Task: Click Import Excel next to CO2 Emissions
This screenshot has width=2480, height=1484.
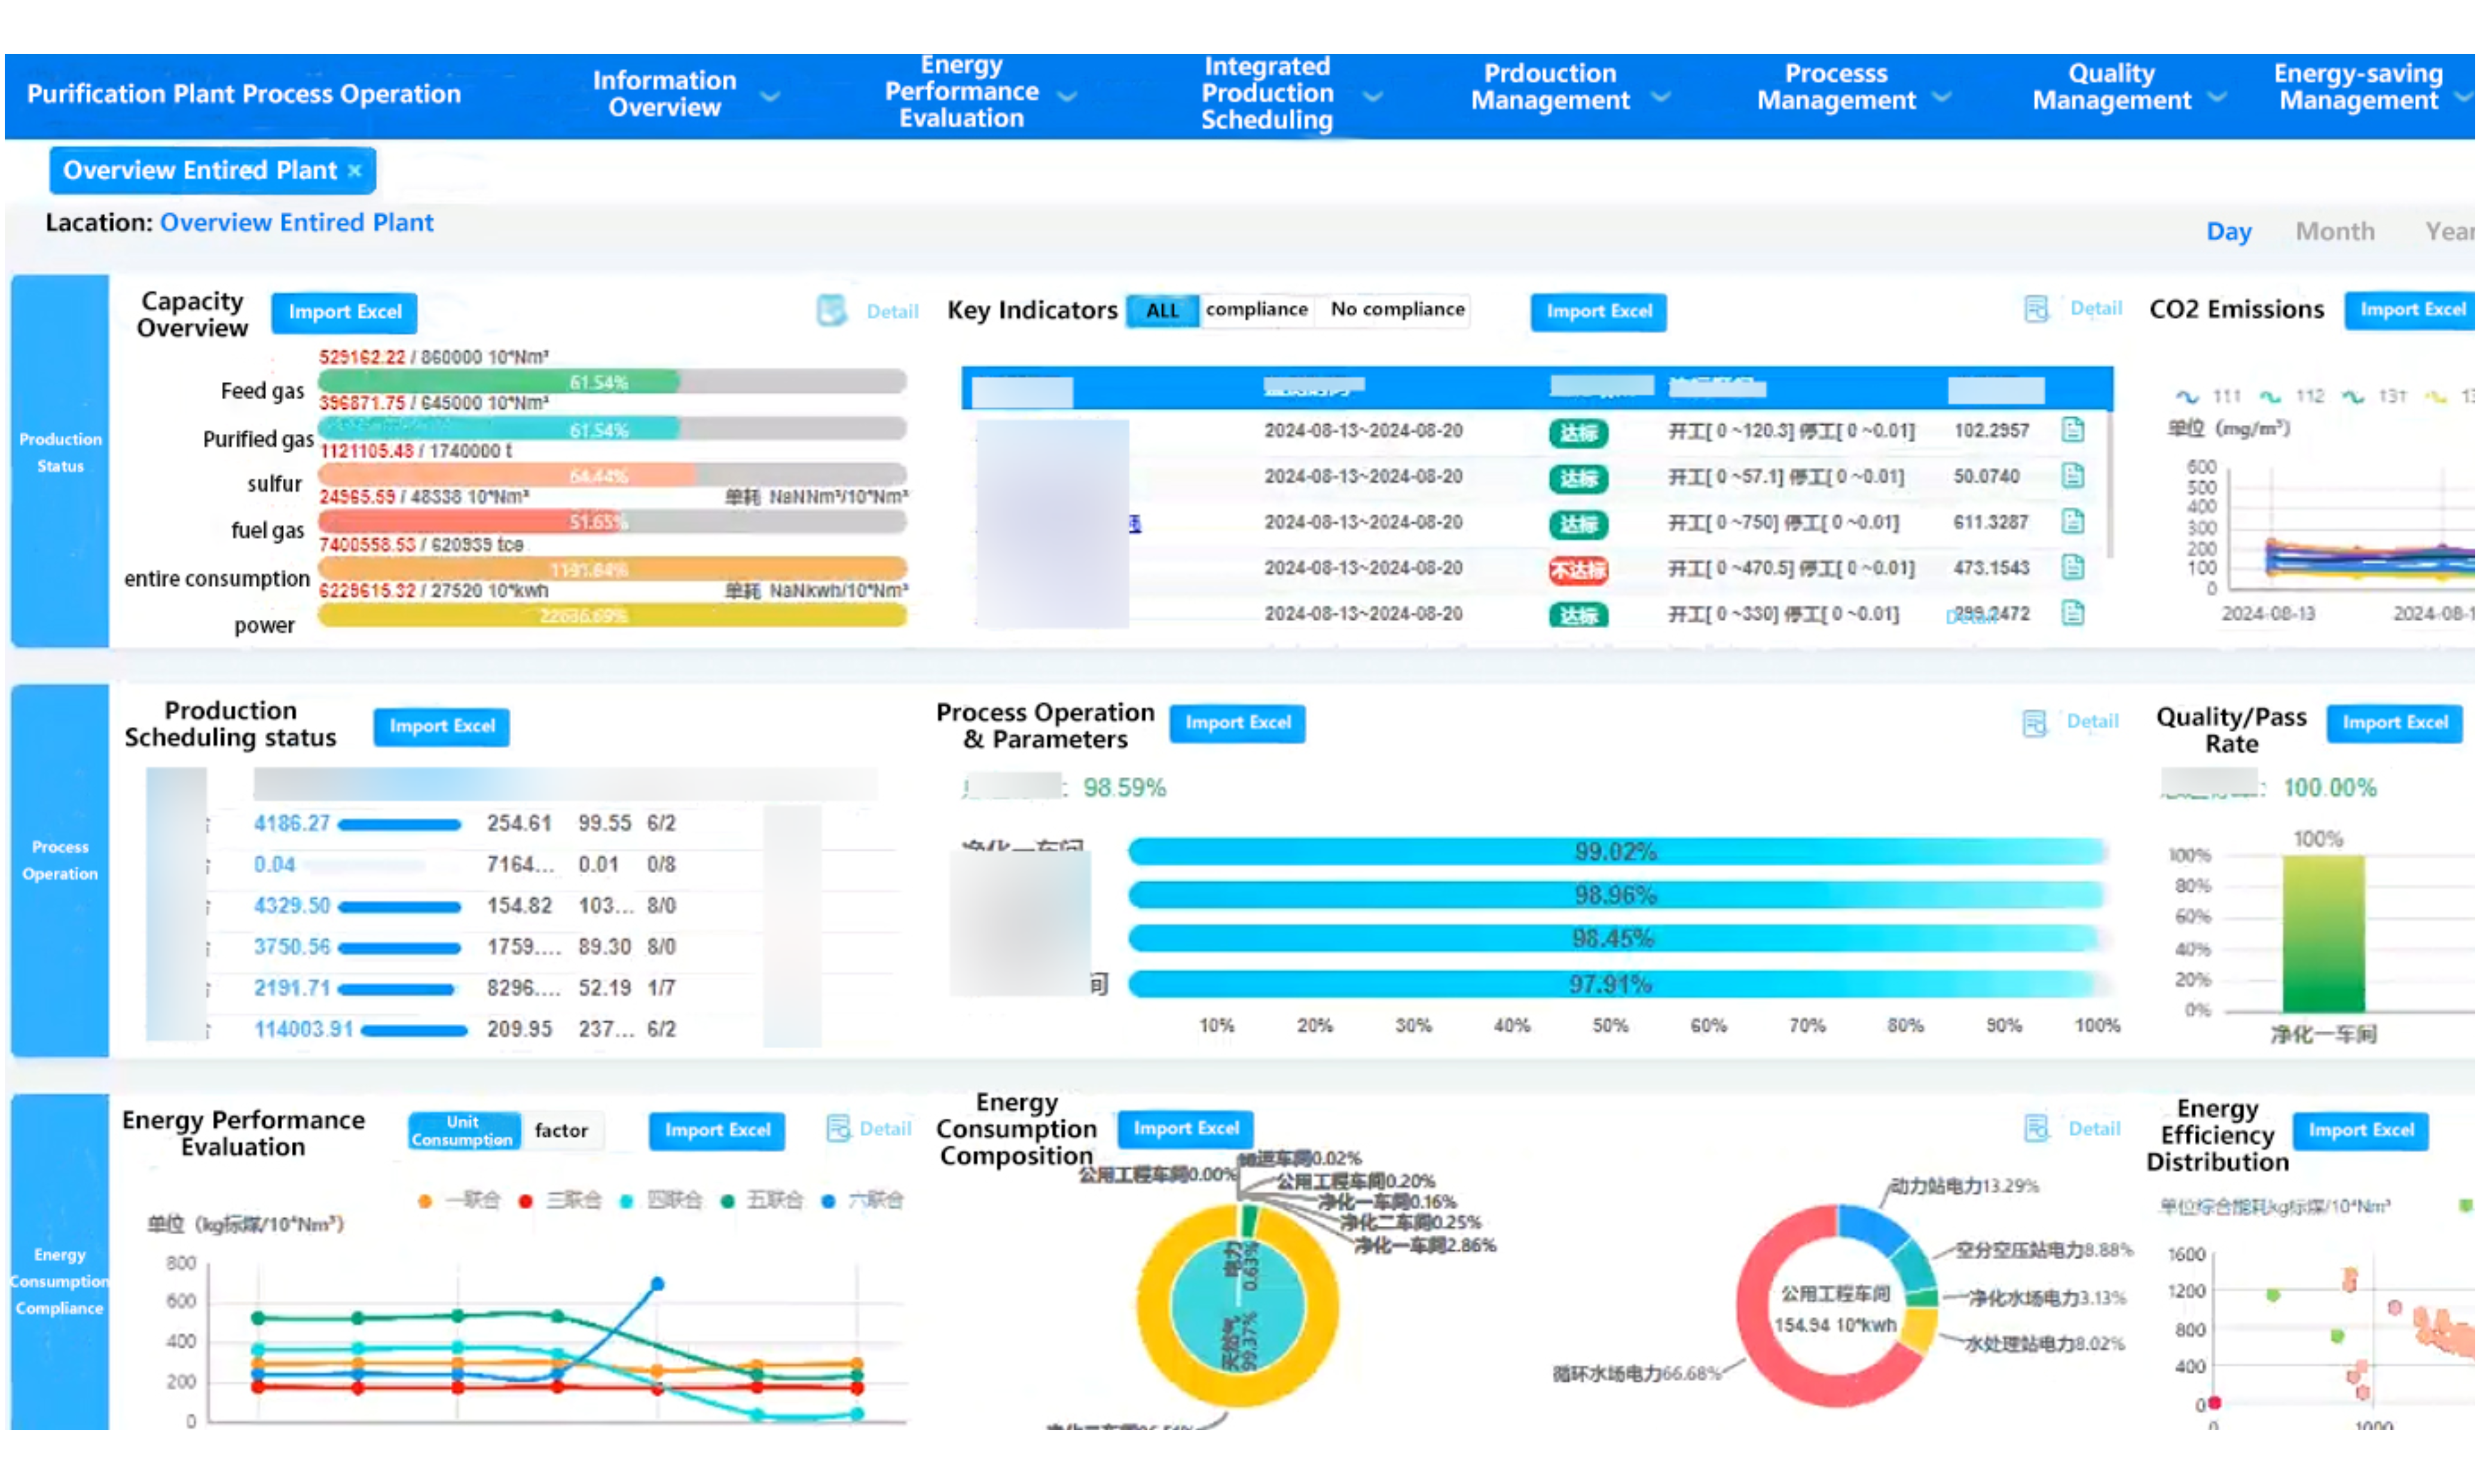Action: click(x=2411, y=310)
